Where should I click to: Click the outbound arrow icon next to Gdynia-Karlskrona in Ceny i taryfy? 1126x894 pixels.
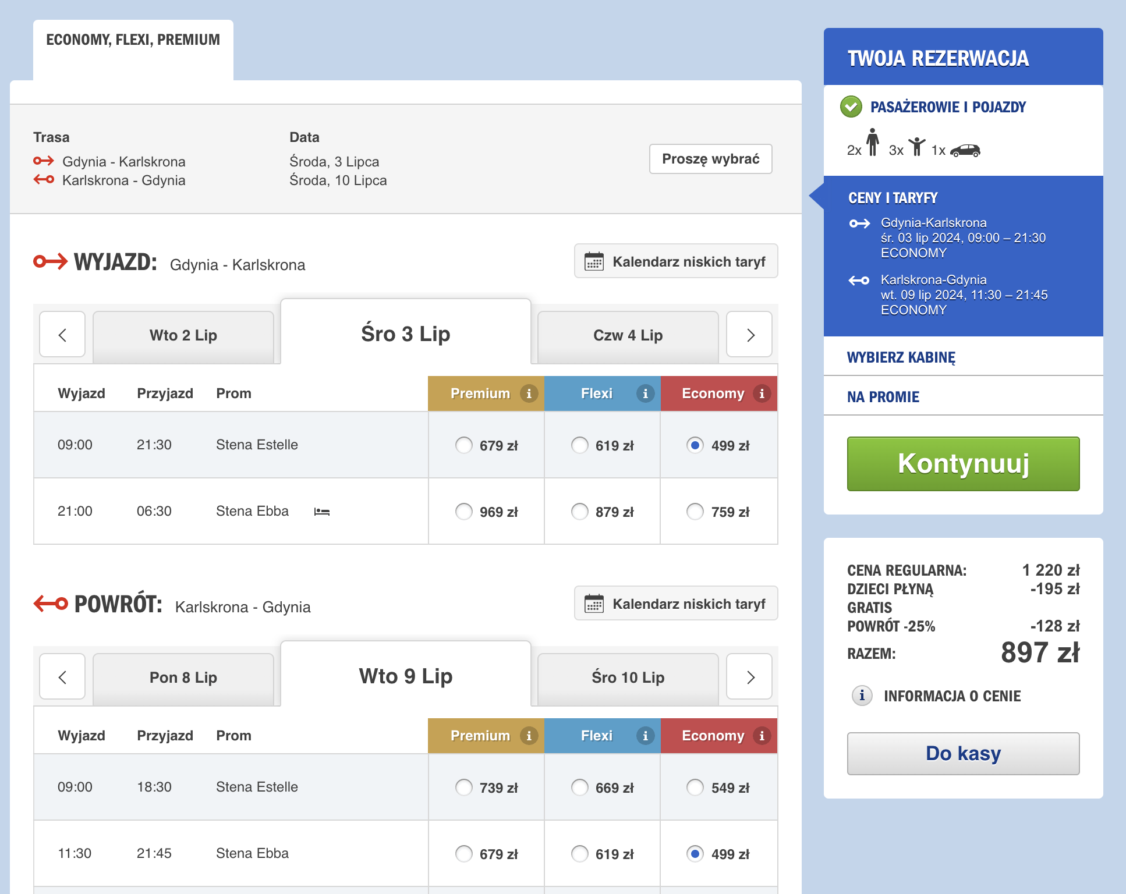pyautogui.click(x=859, y=223)
